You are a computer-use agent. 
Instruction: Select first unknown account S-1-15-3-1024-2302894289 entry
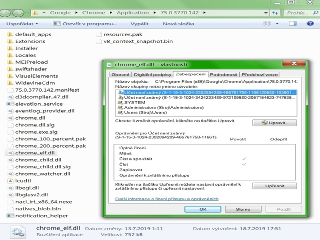point(206,92)
